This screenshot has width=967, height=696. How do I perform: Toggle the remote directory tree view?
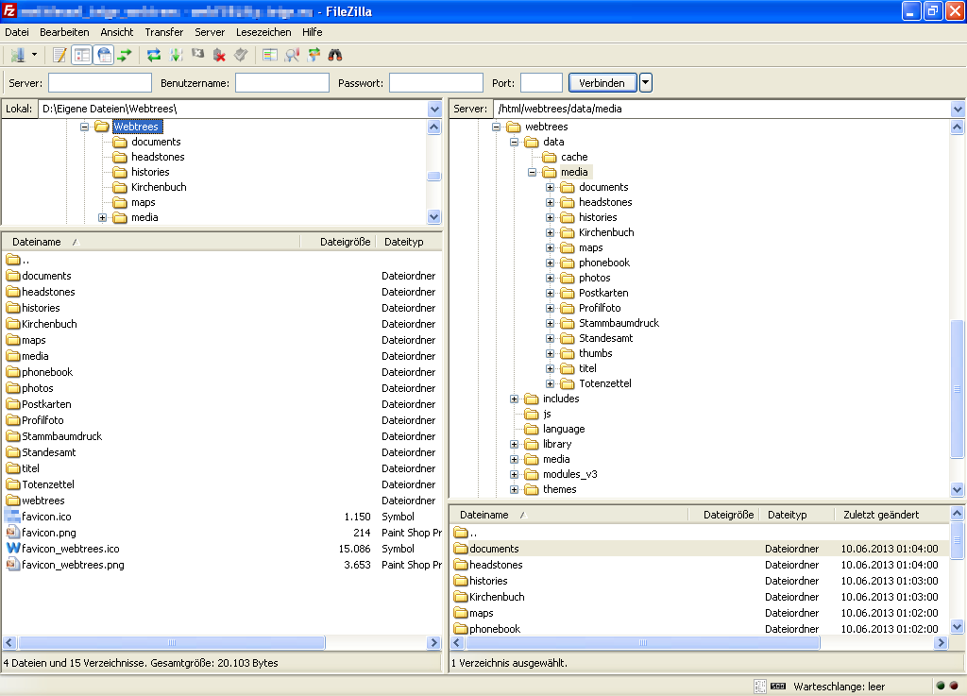pyautogui.click(x=103, y=55)
